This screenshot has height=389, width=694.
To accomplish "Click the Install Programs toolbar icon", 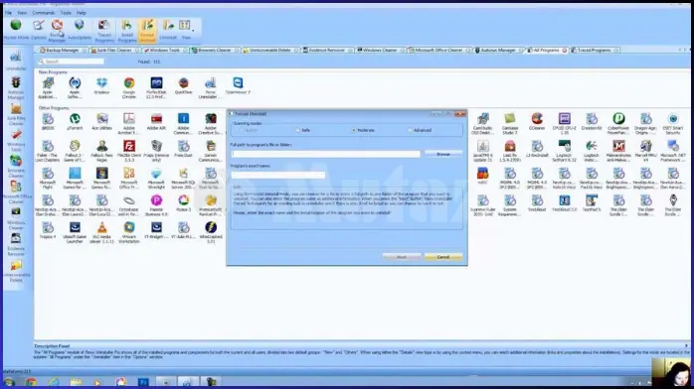I will (127, 31).
